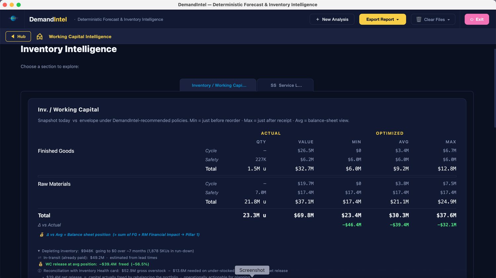Viewport: 496px width, 278px height.
Task: Click the info icon beside Reconciliation note
Action: [x=40, y=271]
